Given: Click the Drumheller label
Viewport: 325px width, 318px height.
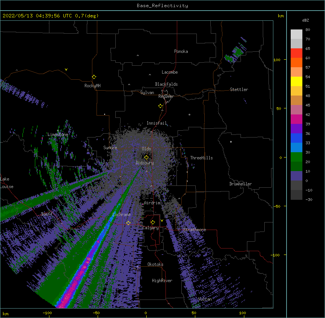Looking at the screenshot, I should [241, 184].
